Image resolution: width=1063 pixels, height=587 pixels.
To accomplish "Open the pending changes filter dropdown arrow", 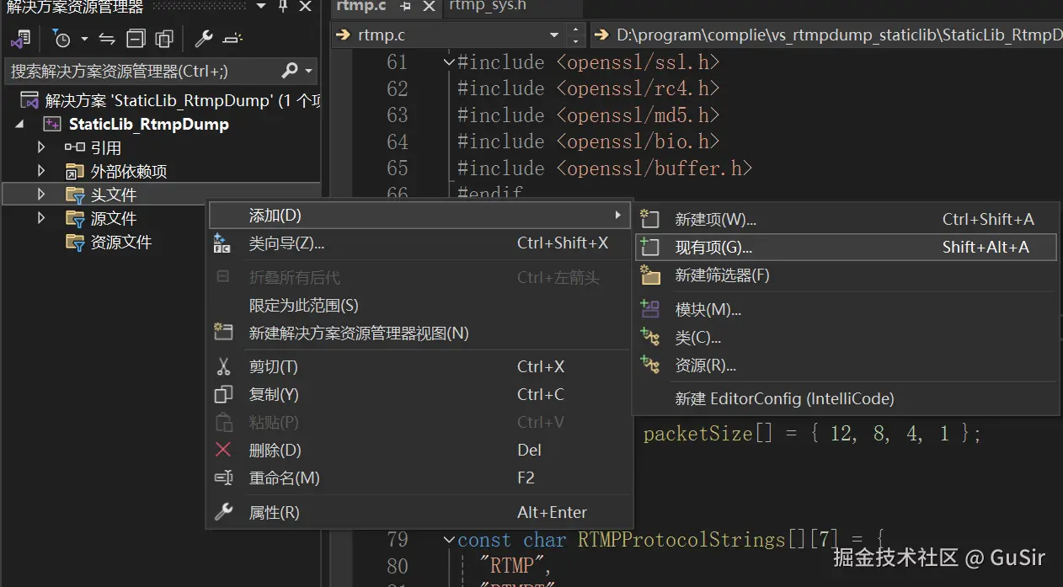I will pyautogui.click(x=84, y=40).
